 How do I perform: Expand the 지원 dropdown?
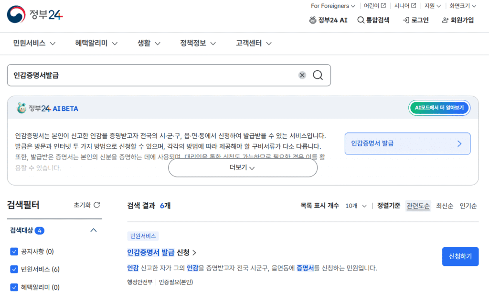click(432, 6)
